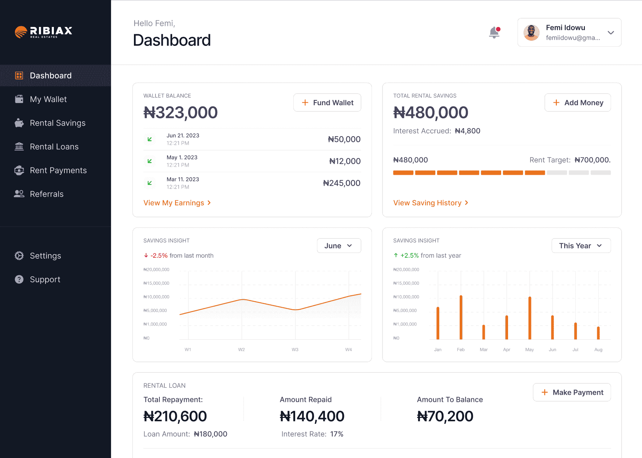Viewport: 642px width, 458px height.
Task: Click the femiidowu@gma... email text
Action: [573, 37]
